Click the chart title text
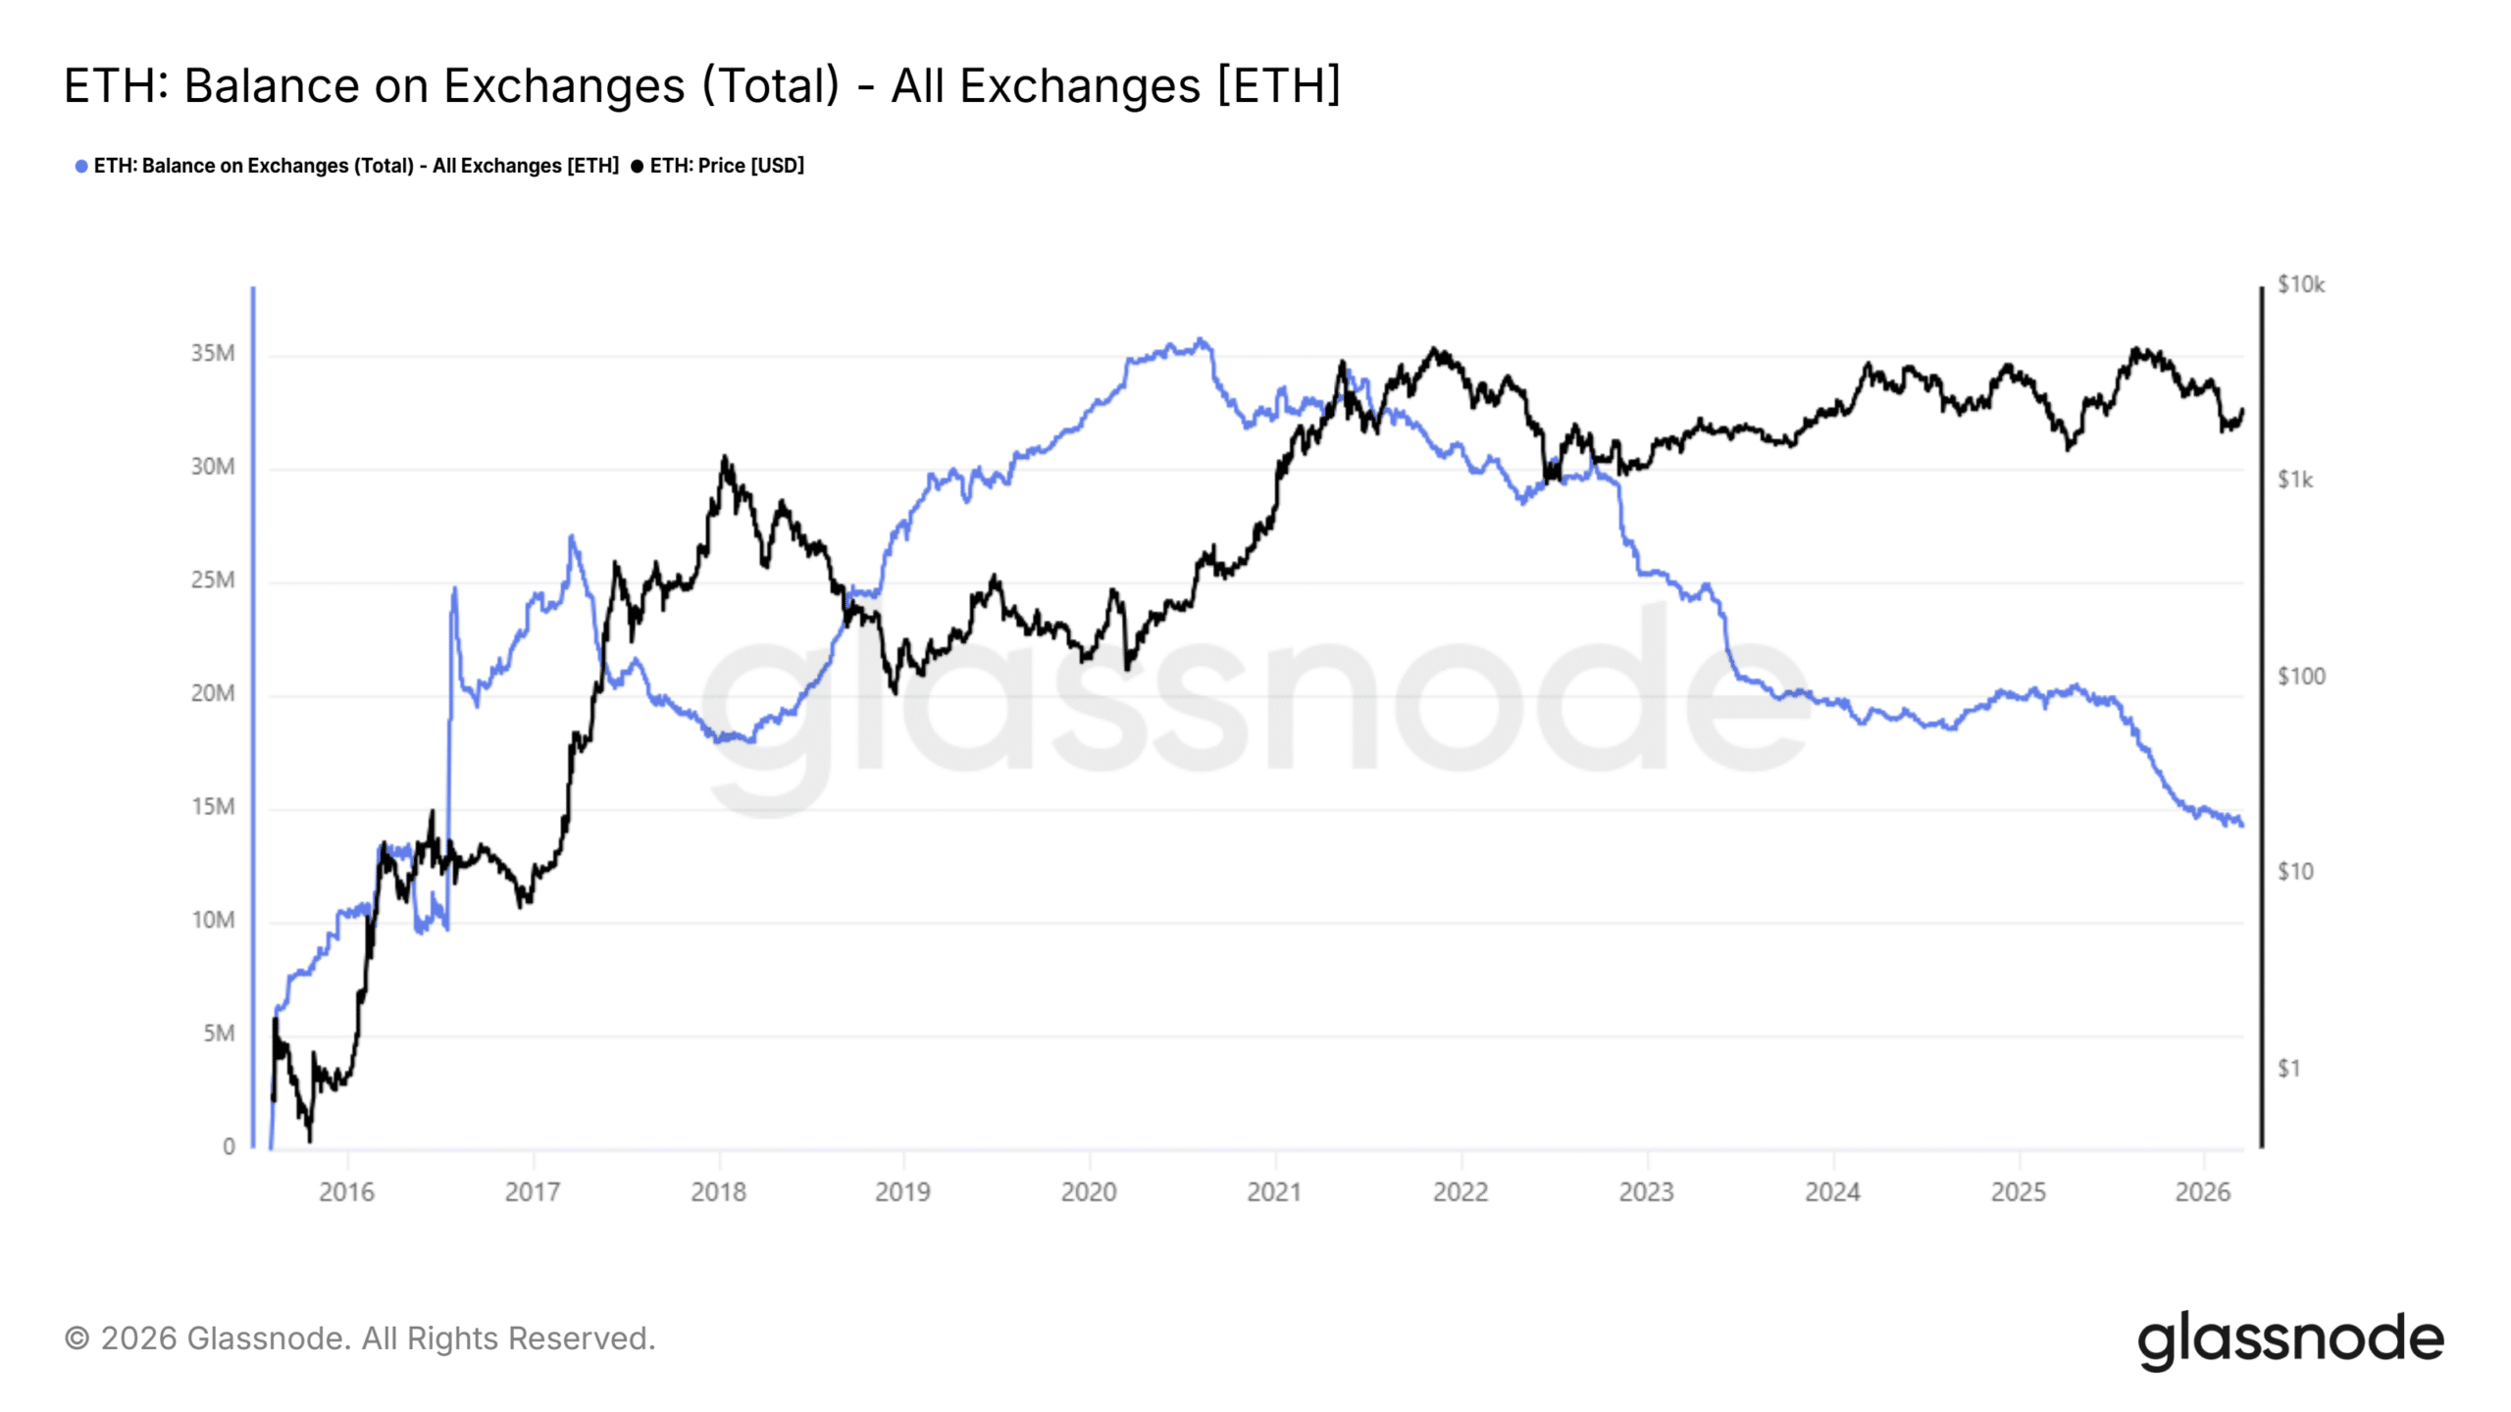Screen dimensions: 2511x1412 point(702,85)
